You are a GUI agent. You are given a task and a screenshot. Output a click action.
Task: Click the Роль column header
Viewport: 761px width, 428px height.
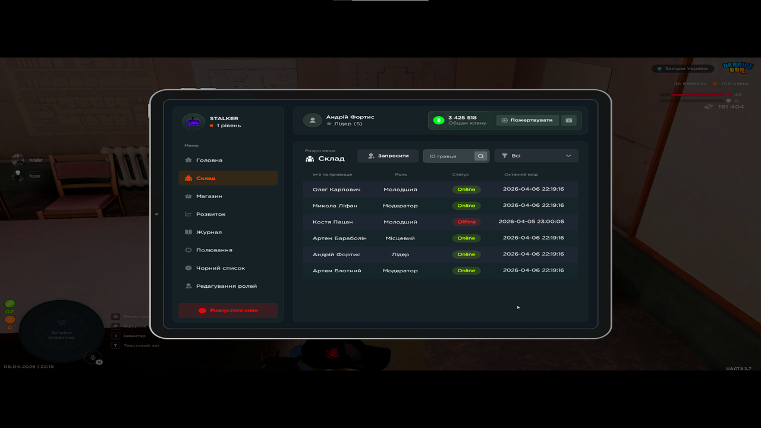click(x=401, y=175)
